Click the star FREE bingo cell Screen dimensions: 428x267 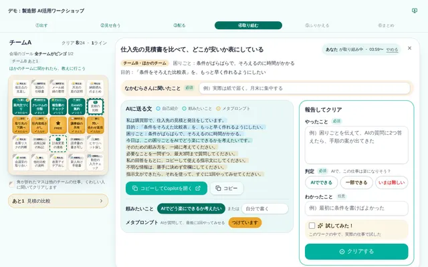[58, 125]
